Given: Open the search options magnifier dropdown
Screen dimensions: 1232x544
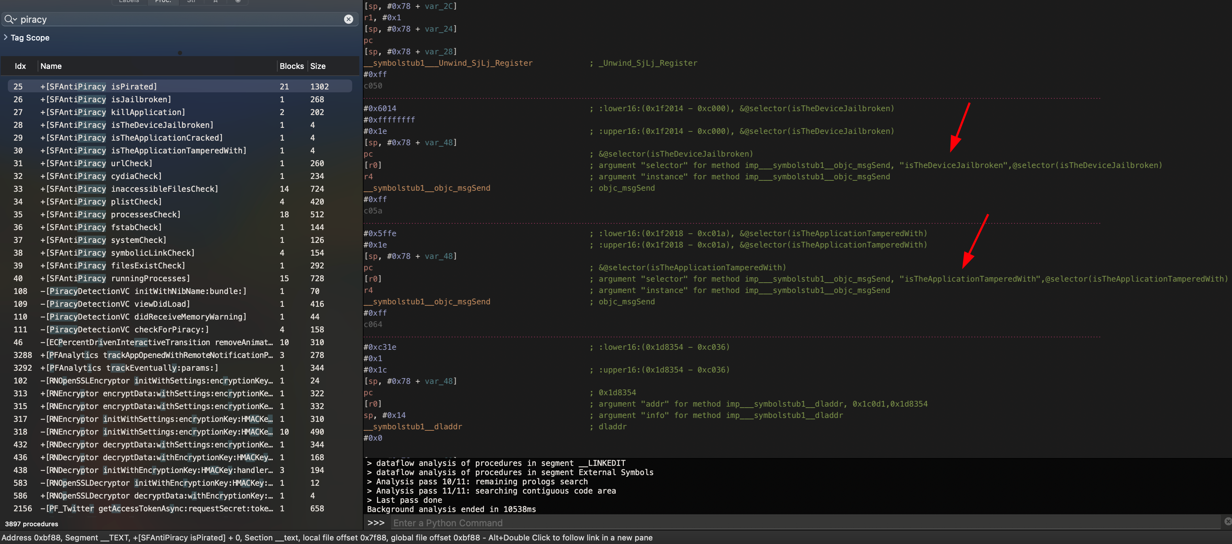Looking at the screenshot, I should pos(11,19).
